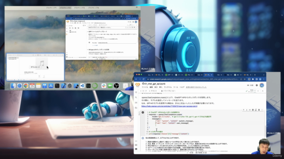Open Finder from the Dock
Screen dimensions: 284x159
(x=13, y=86)
